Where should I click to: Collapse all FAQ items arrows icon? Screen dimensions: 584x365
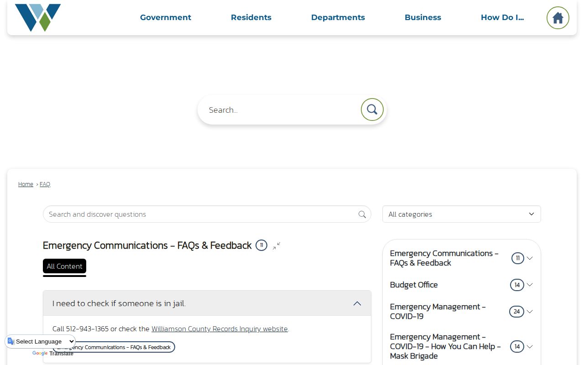(x=276, y=246)
